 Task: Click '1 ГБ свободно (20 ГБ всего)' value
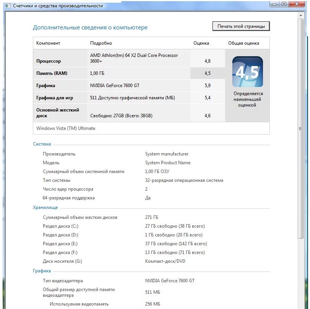(x=174, y=235)
